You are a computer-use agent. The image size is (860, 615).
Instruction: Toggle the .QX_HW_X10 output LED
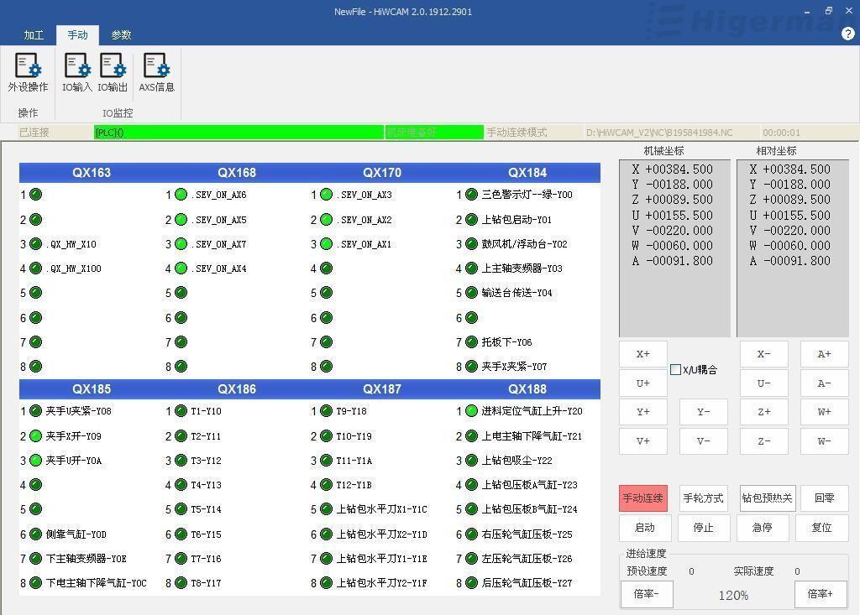pos(35,244)
